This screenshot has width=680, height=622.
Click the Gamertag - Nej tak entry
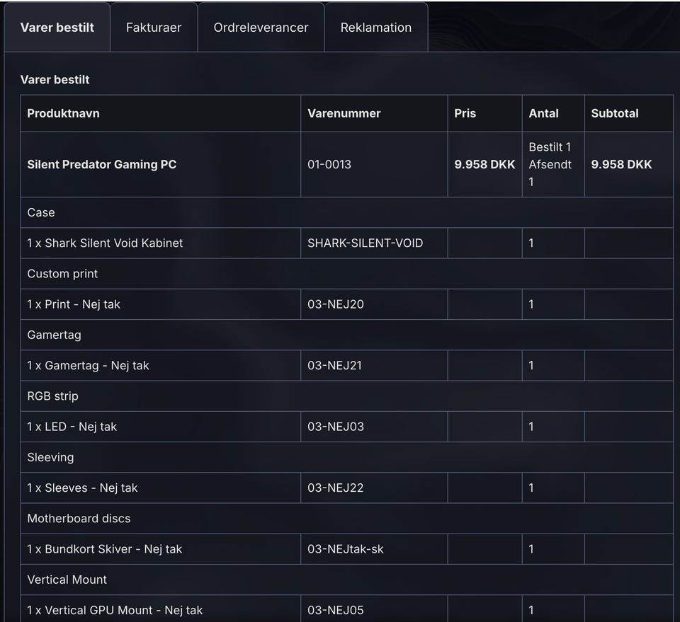(88, 365)
